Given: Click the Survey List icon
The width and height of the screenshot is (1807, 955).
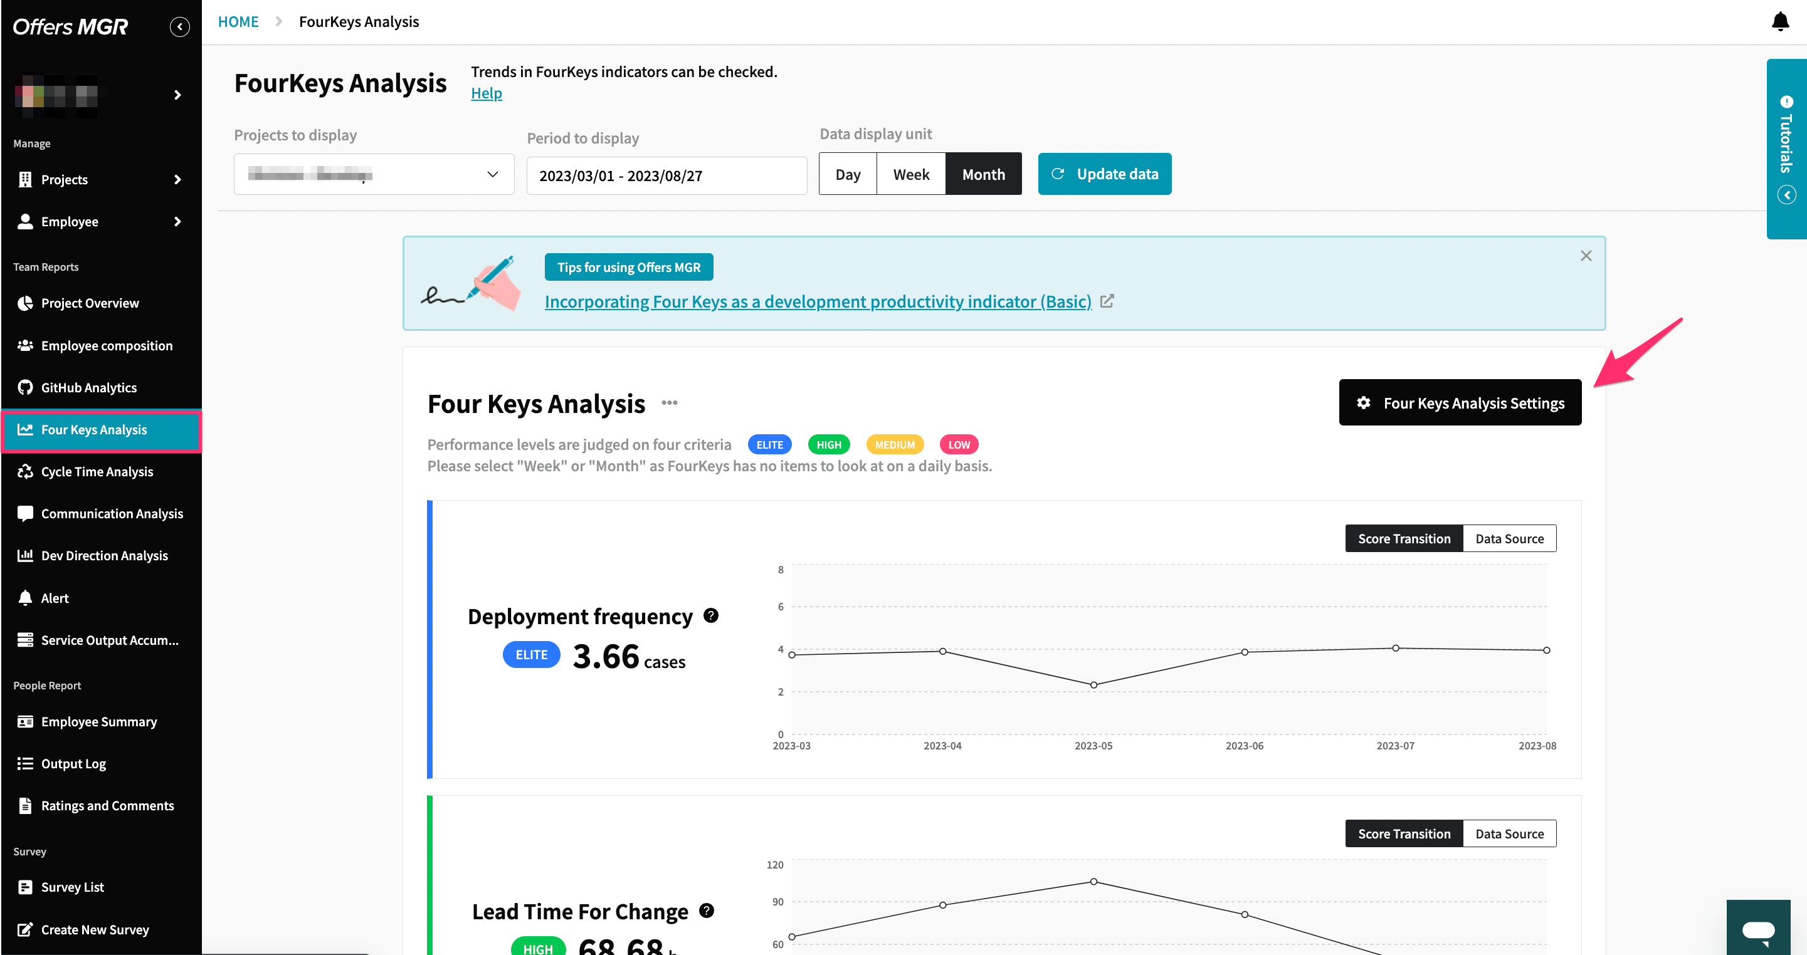Looking at the screenshot, I should [25, 887].
